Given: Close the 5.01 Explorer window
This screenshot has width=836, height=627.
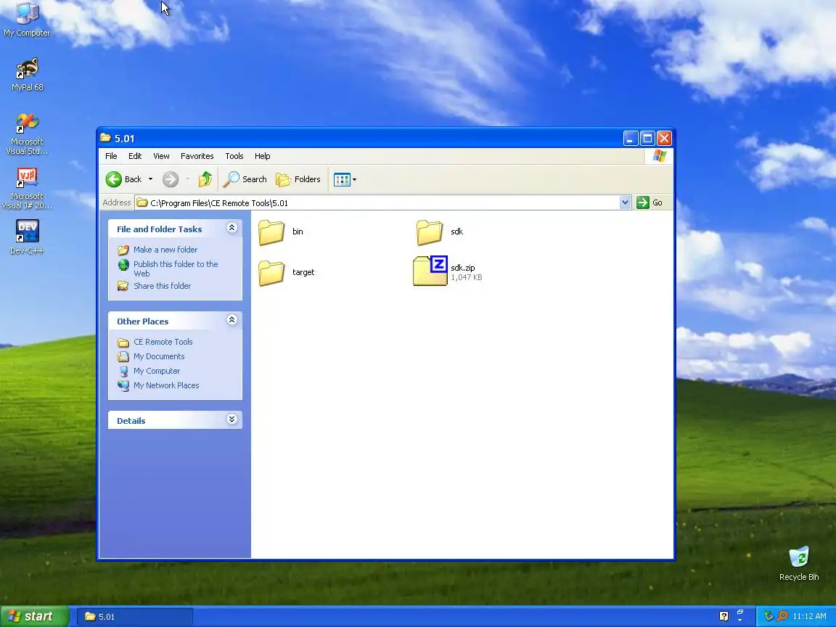Looking at the screenshot, I should tap(664, 139).
